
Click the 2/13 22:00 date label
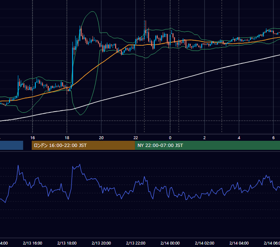(x=136, y=243)
